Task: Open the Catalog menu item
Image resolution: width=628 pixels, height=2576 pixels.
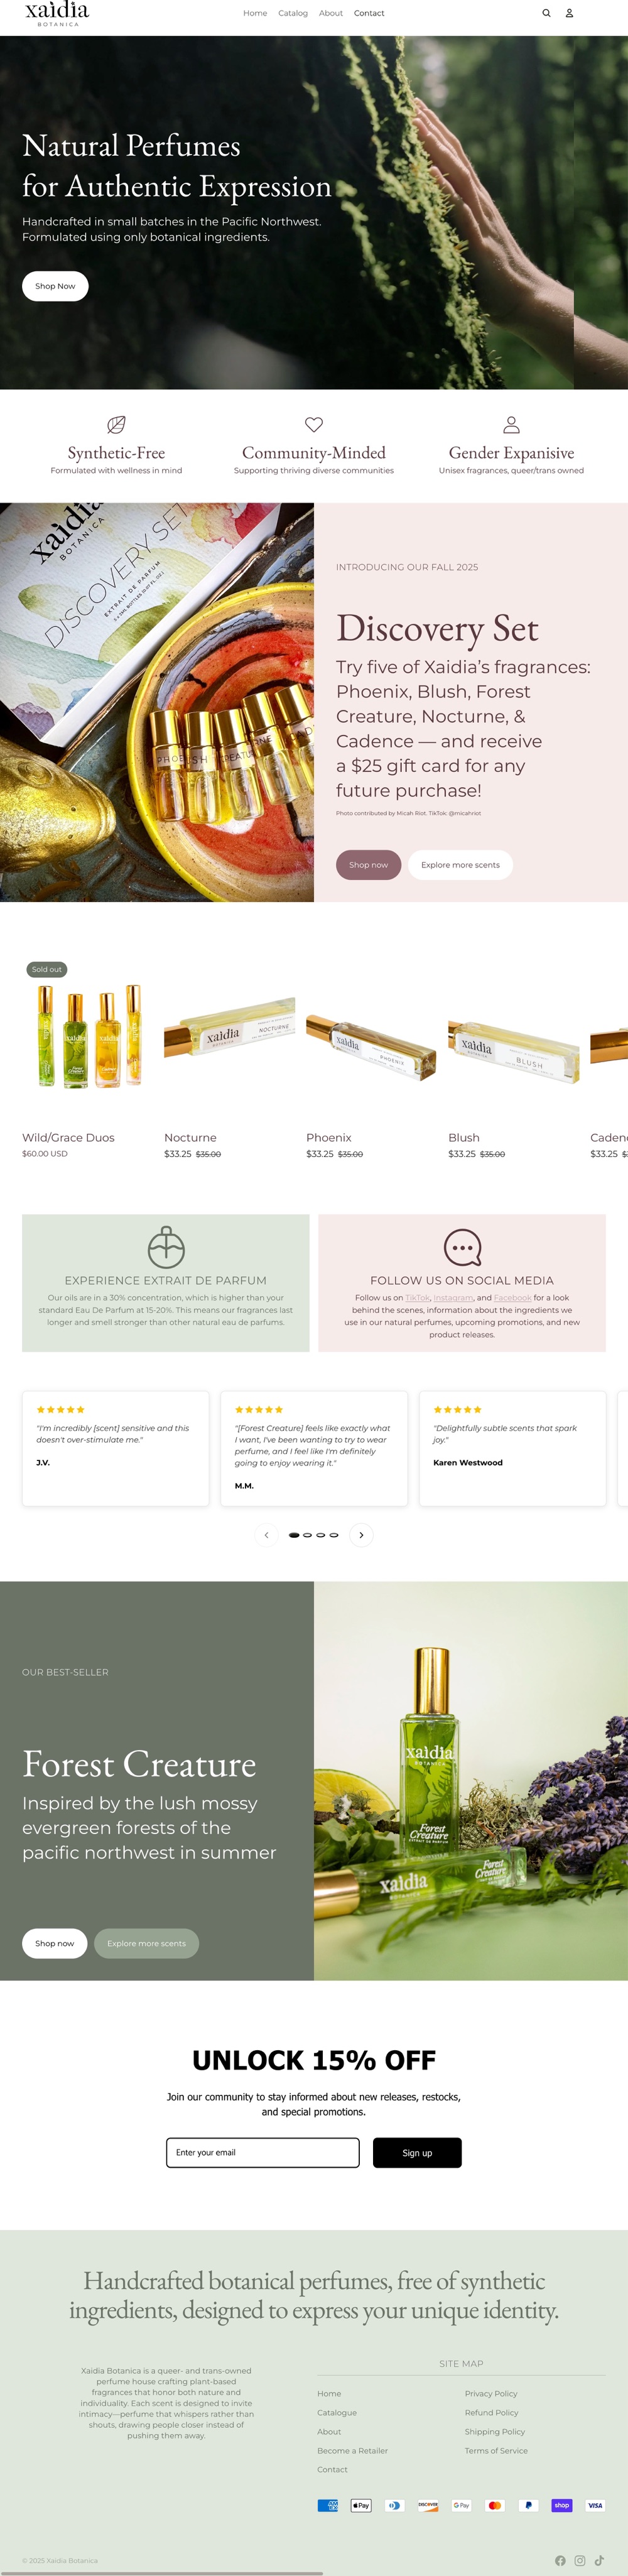Action: [293, 13]
